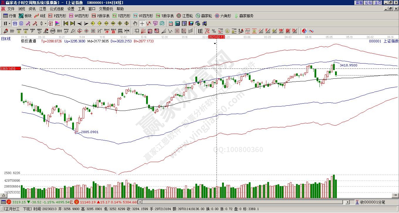Image resolution: width=399 pixels, height=213 pixels.
Task: Toggle the highlighted red pattern chart button
Action: coord(51,23)
